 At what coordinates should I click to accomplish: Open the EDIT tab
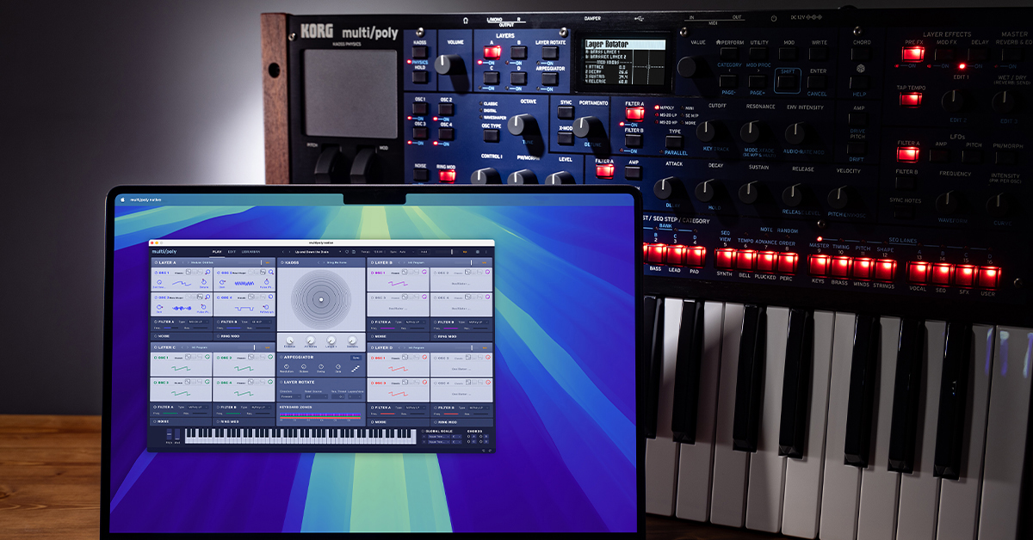tap(232, 252)
